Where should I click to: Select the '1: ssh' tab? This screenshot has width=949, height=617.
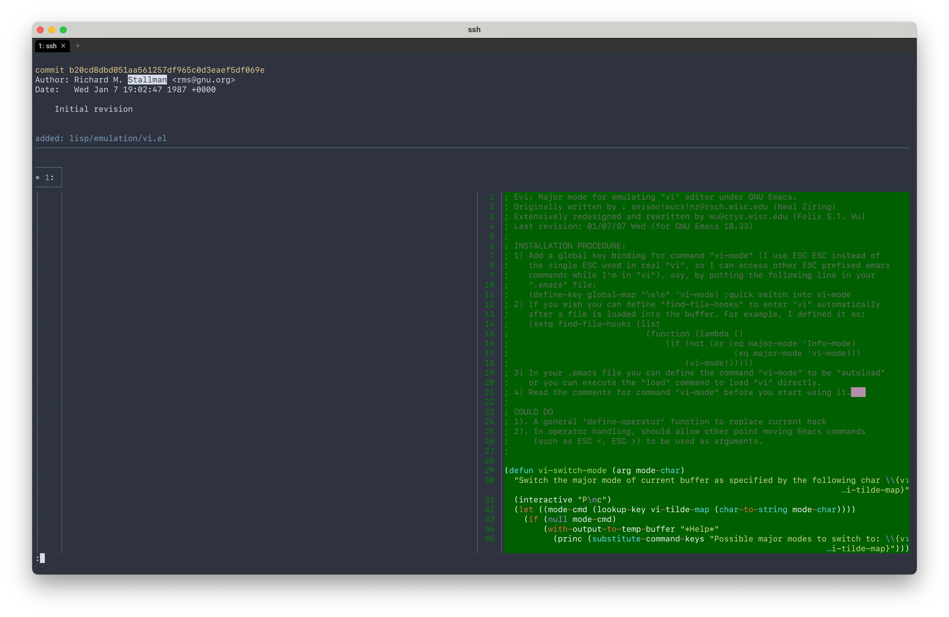point(47,46)
